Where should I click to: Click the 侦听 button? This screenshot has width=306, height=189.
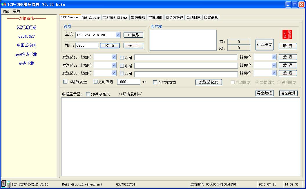coord(110,46)
